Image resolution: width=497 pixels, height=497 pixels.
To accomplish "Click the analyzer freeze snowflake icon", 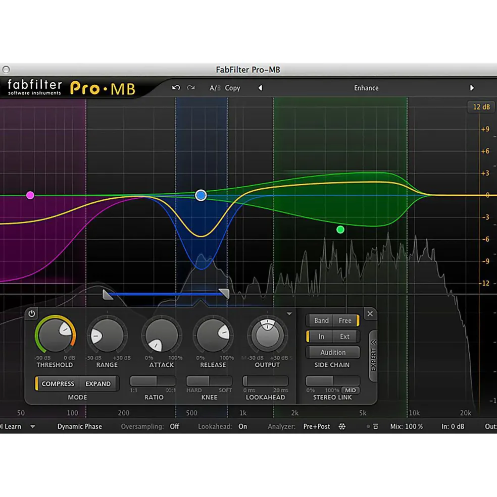I will pos(342,427).
